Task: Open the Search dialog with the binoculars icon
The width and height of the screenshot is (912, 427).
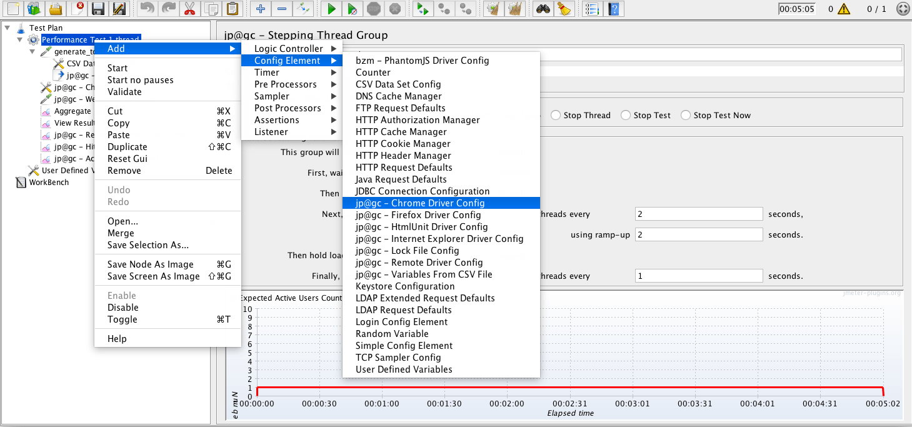Action: (542, 9)
